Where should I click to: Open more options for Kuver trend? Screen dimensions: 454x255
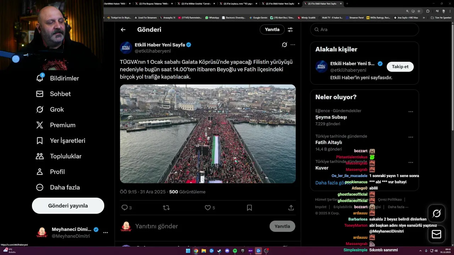click(411, 163)
